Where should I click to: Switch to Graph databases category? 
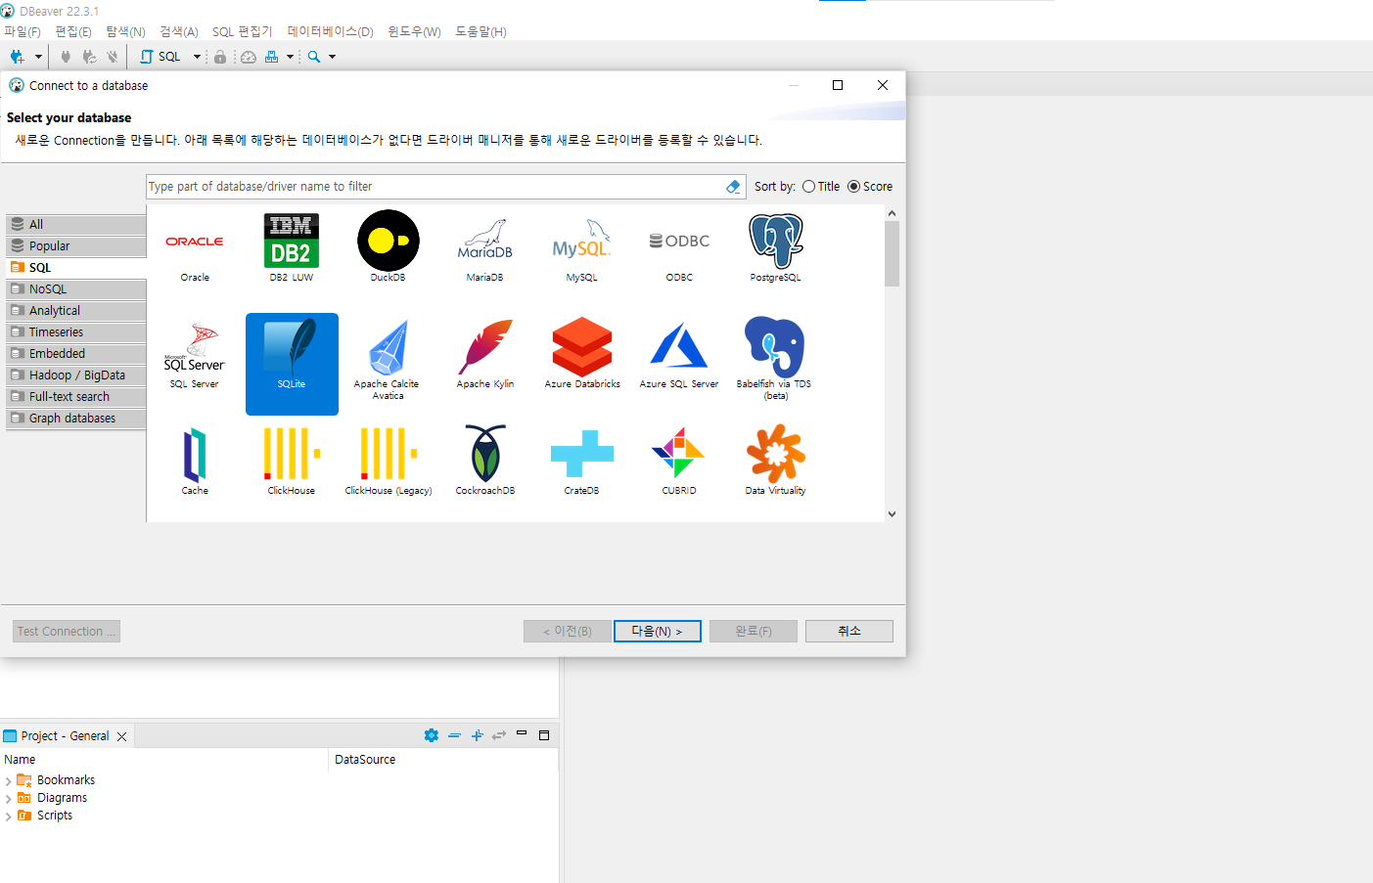[x=76, y=419]
